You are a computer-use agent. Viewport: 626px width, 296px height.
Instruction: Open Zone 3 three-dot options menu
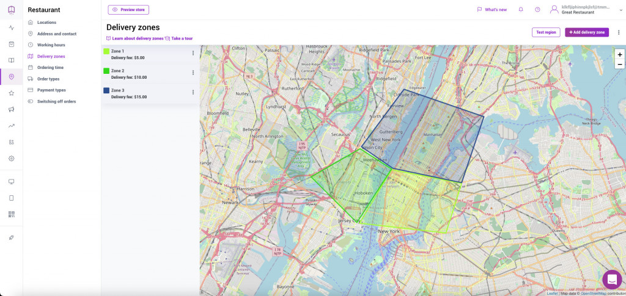pyautogui.click(x=193, y=92)
